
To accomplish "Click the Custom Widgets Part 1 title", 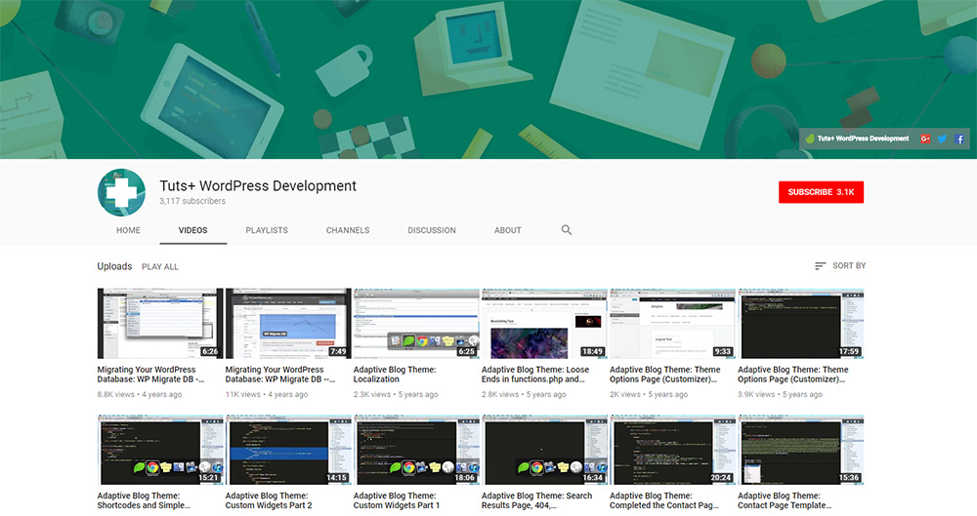I will coord(397,500).
